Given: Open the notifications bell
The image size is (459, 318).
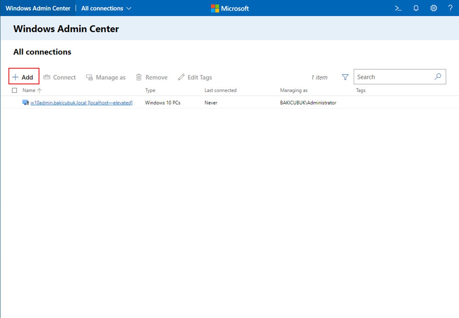Looking at the screenshot, I should 416,8.
